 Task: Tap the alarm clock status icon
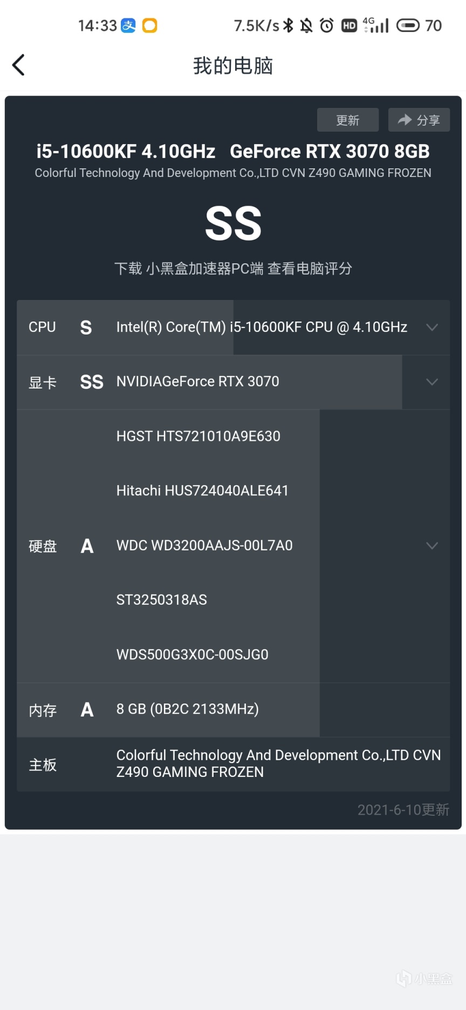coord(327,25)
